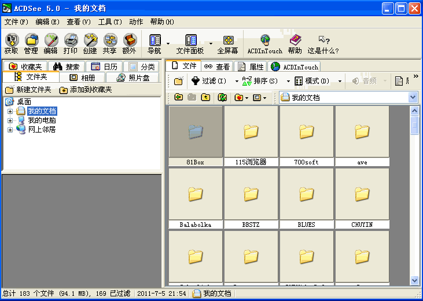Open the 编辑(E) menu
The image size is (423, 301).
[x=47, y=22]
